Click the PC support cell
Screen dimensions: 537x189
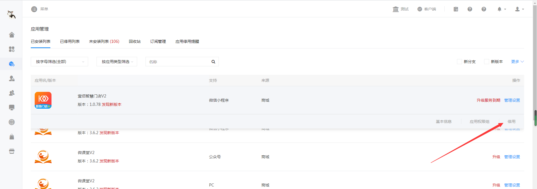click(211, 185)
